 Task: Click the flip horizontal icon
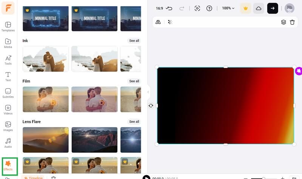coord(158,22)
